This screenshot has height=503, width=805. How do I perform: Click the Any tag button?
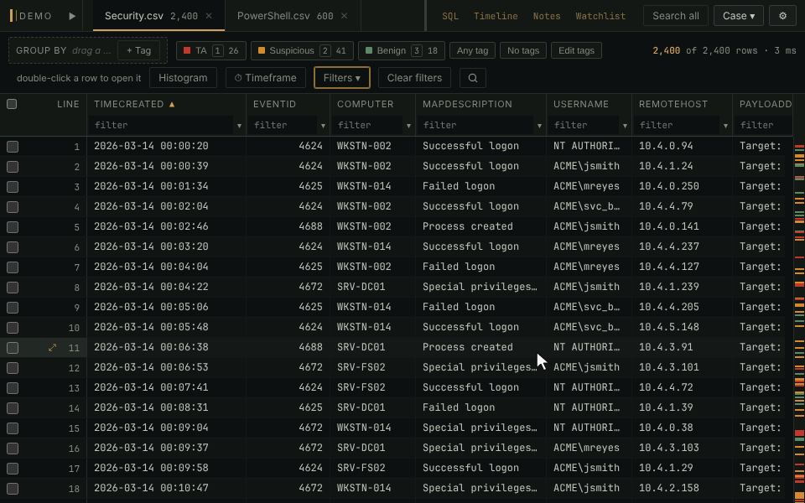pos(472,51)
